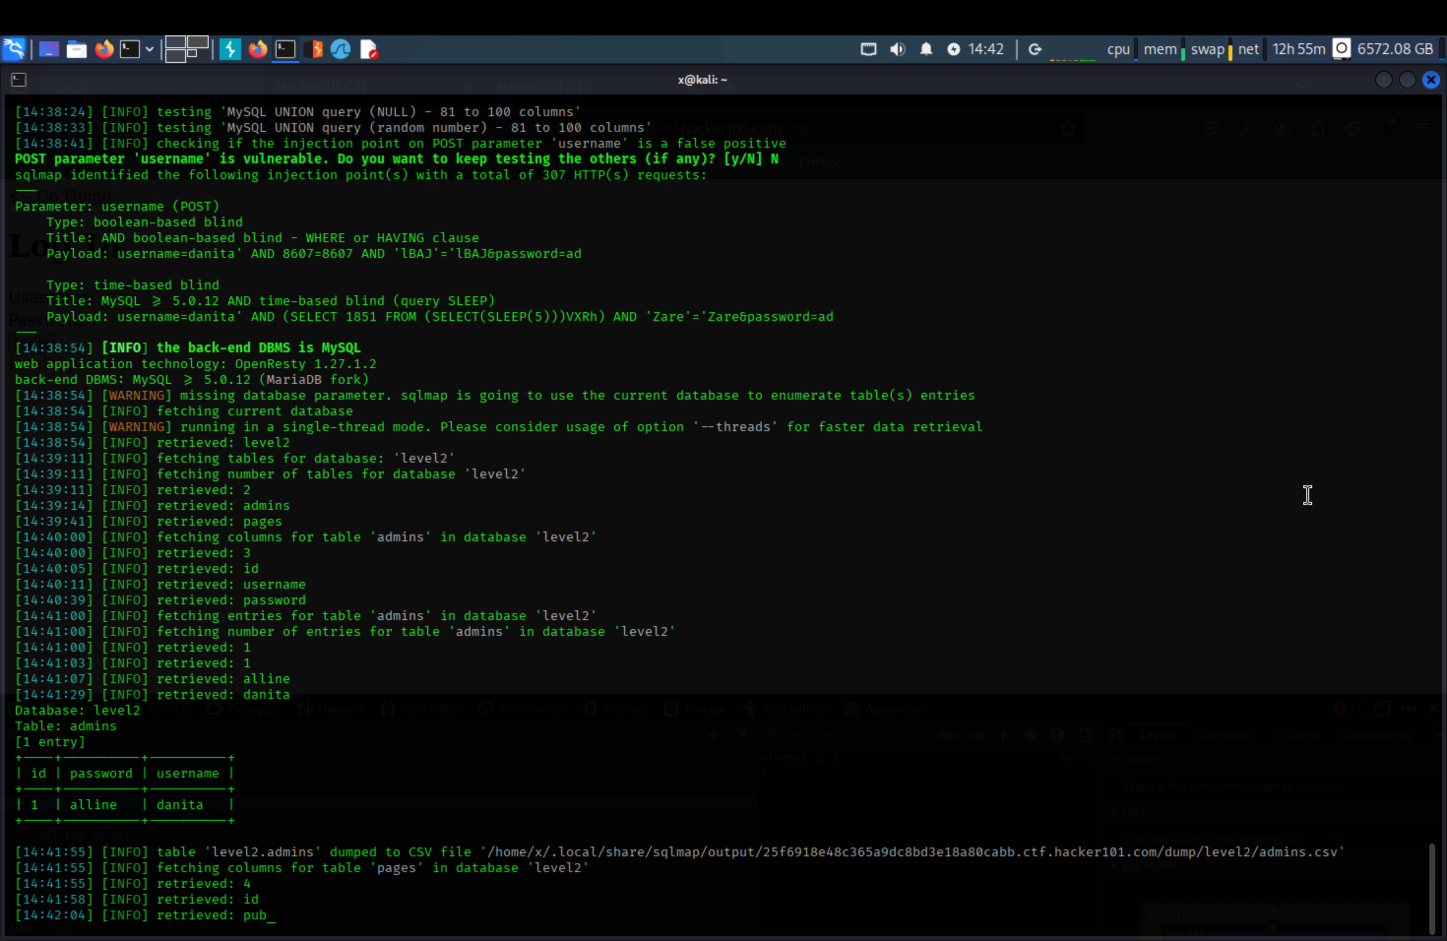Expand the terminal launcher dropdown arrow
Image resolution: width=1447 pixels, height=941 pixels.
[150, 49]
